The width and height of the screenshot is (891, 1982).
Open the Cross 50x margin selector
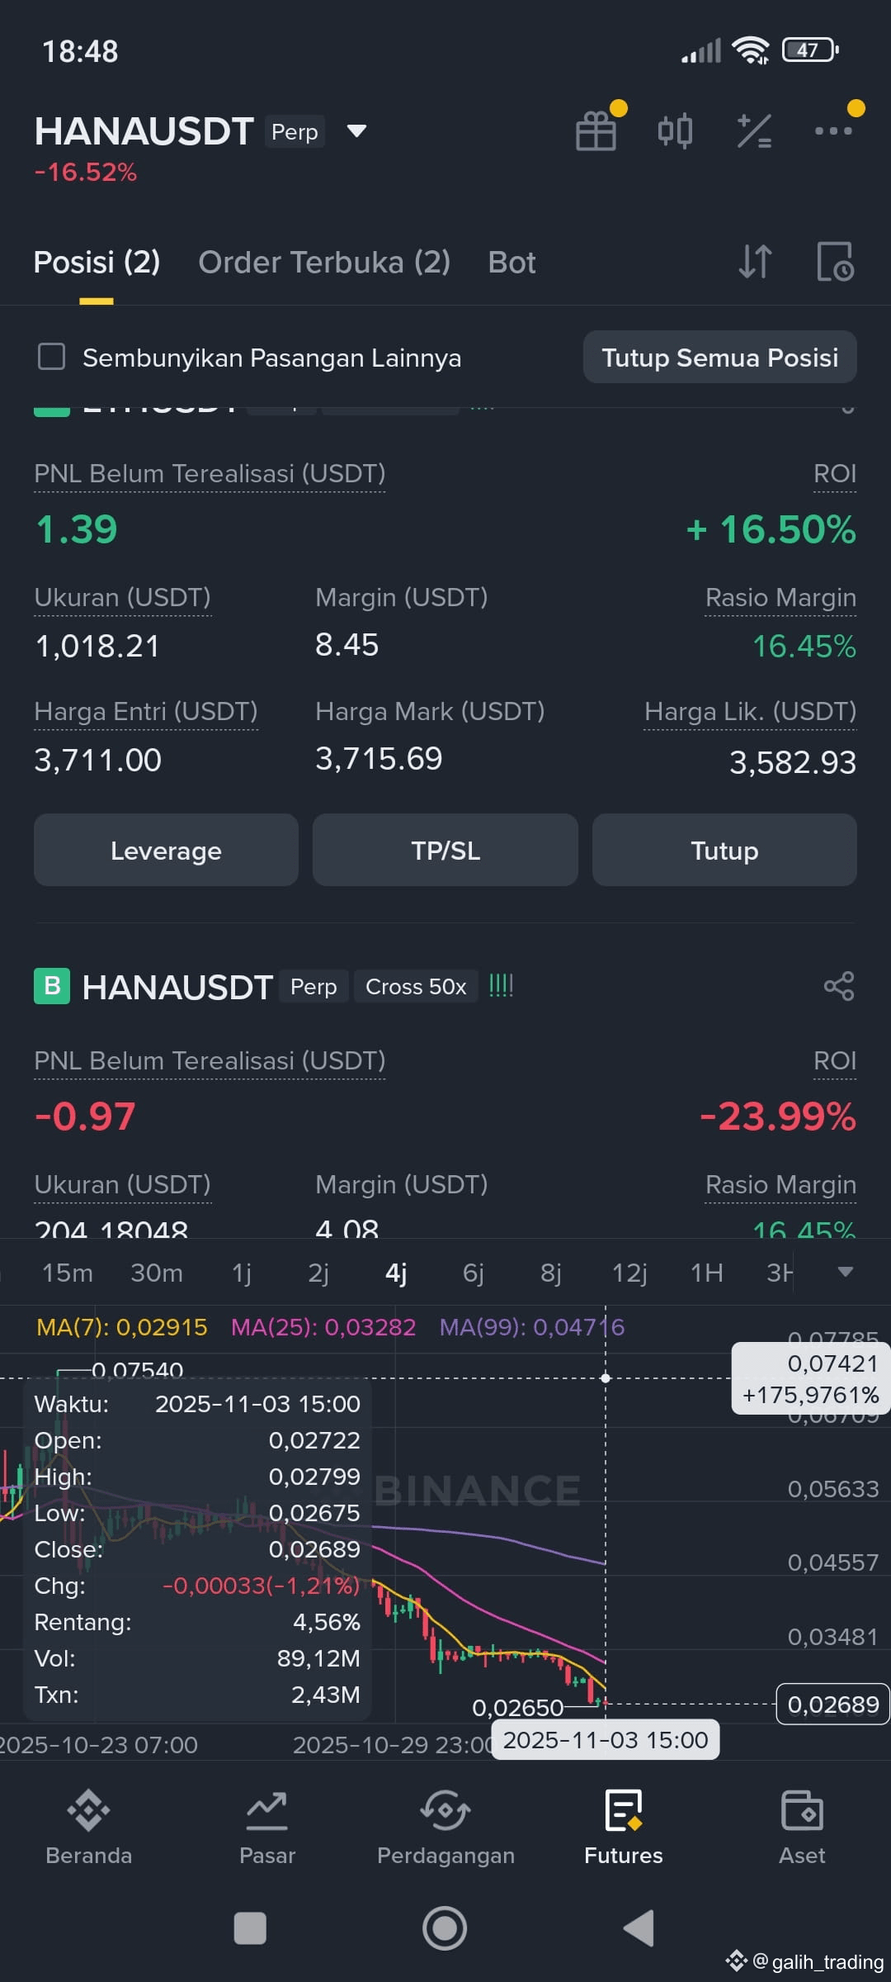click(416, 986)
